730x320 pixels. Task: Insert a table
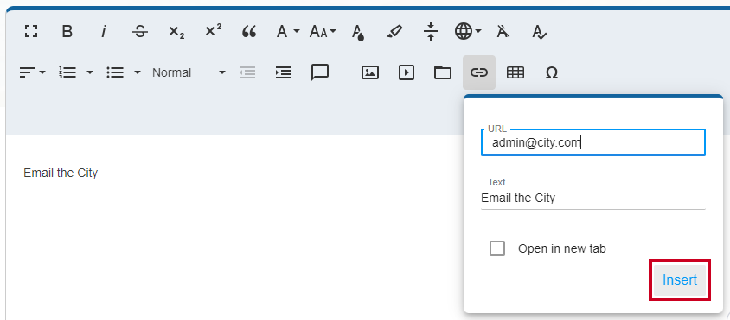point(515,72)
